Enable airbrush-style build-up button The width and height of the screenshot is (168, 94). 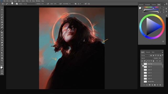61,4
